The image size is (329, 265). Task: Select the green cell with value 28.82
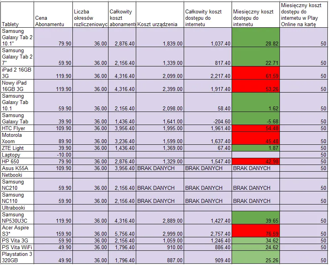256,37
